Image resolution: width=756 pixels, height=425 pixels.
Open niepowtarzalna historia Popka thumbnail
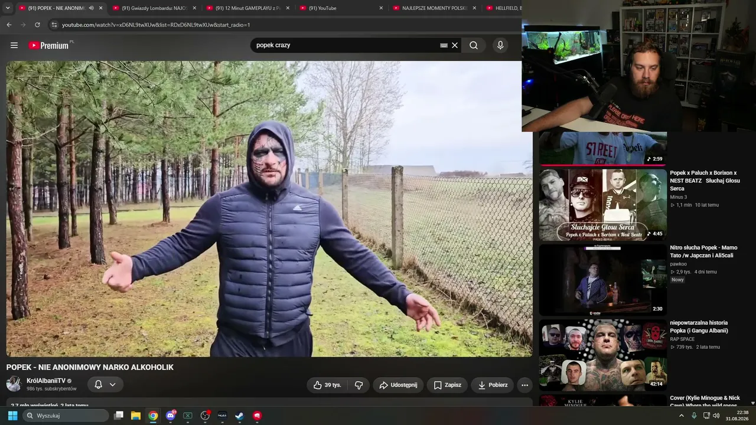coord(603,355)
